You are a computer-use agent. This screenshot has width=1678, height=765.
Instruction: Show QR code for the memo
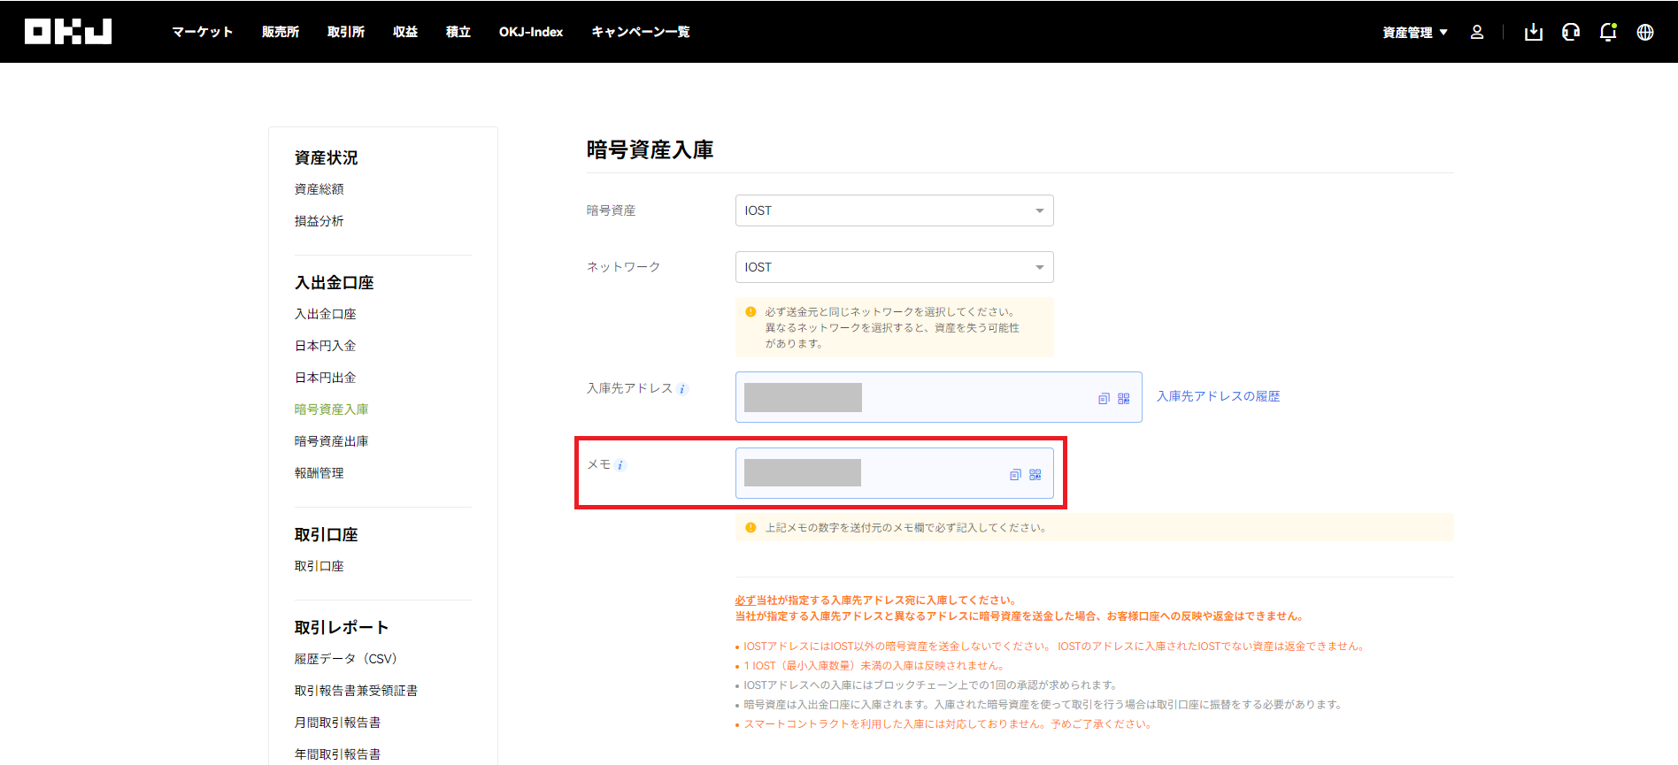[1035, 475]
